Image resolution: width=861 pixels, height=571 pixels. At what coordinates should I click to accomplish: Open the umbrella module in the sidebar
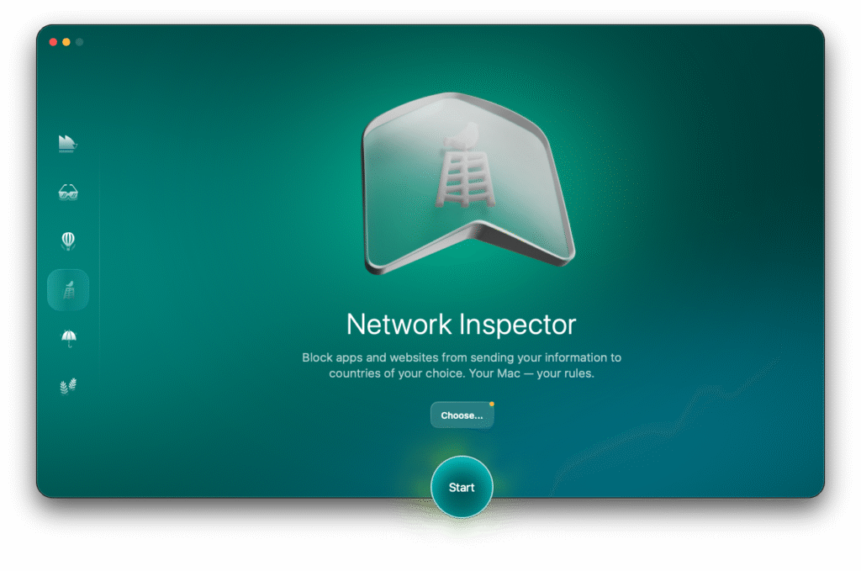pyautogui.click(x=68, y=338)
